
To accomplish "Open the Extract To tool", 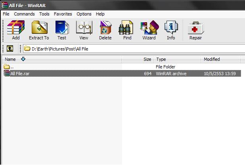I will (39, 30).
